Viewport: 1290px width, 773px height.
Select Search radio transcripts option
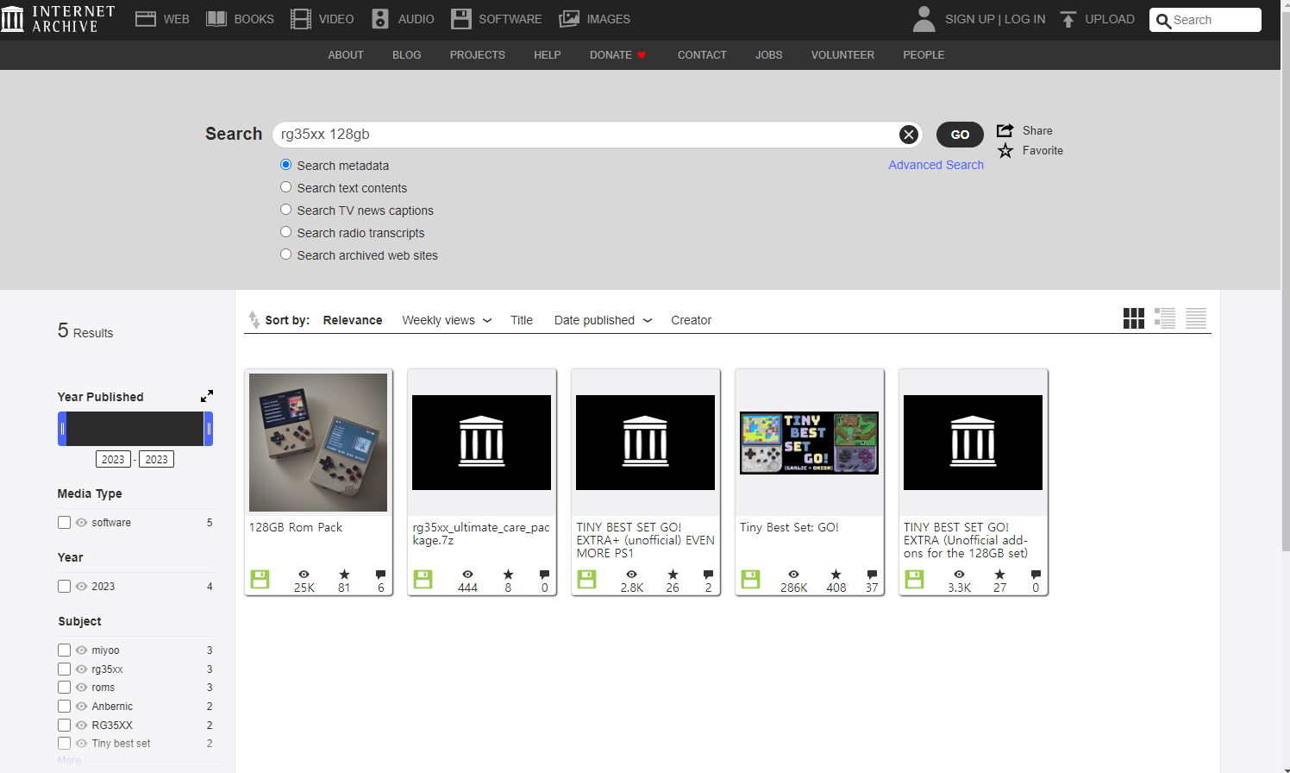285,232
